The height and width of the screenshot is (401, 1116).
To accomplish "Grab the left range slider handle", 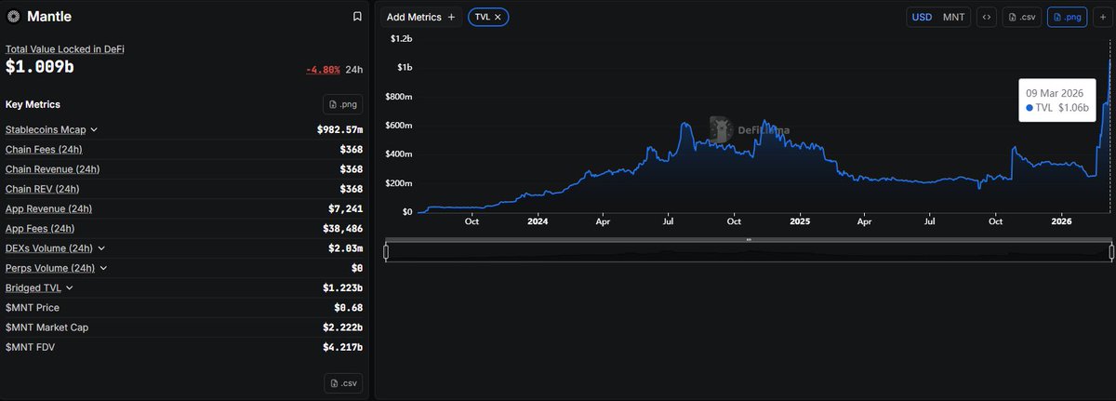I will (x=386, y=251).
